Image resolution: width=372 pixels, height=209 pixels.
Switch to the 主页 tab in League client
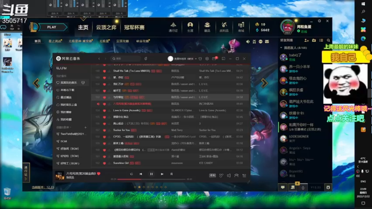(x=83, y=27)
